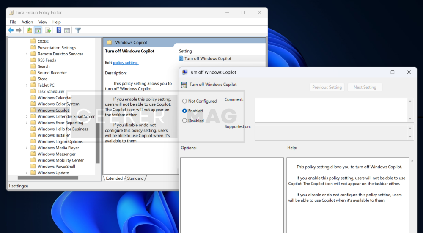Screen dimensions: 423x233
Task: Click the Next Setting button
Action: point(365,88)
